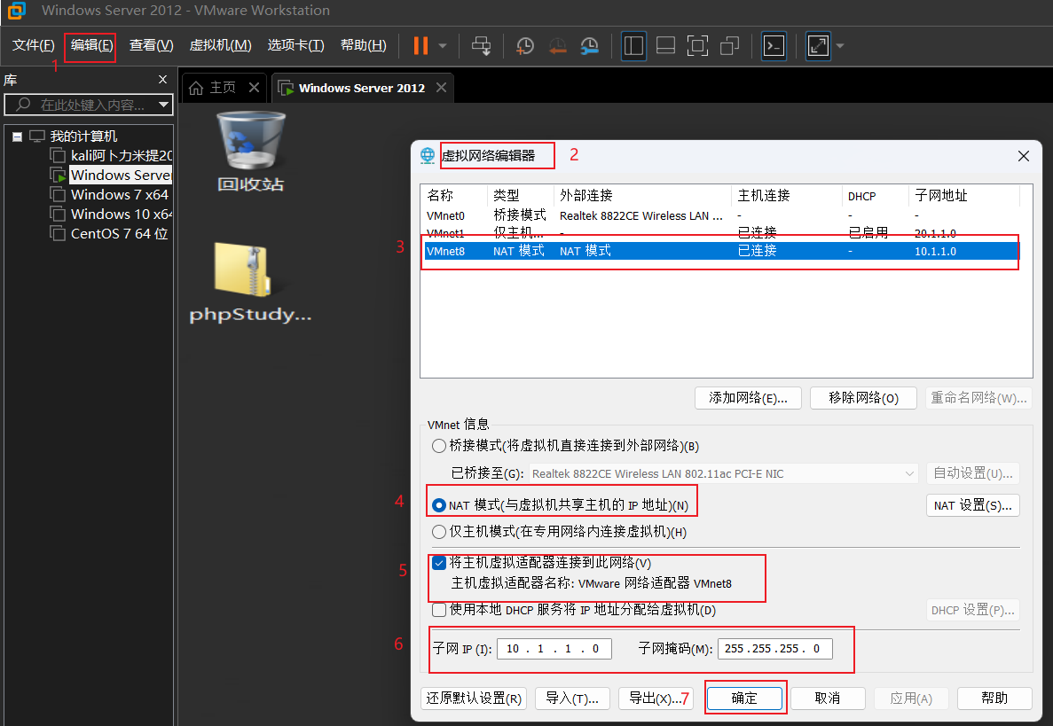Open the 已桥接至 adapter dropdown

(723, 473)
